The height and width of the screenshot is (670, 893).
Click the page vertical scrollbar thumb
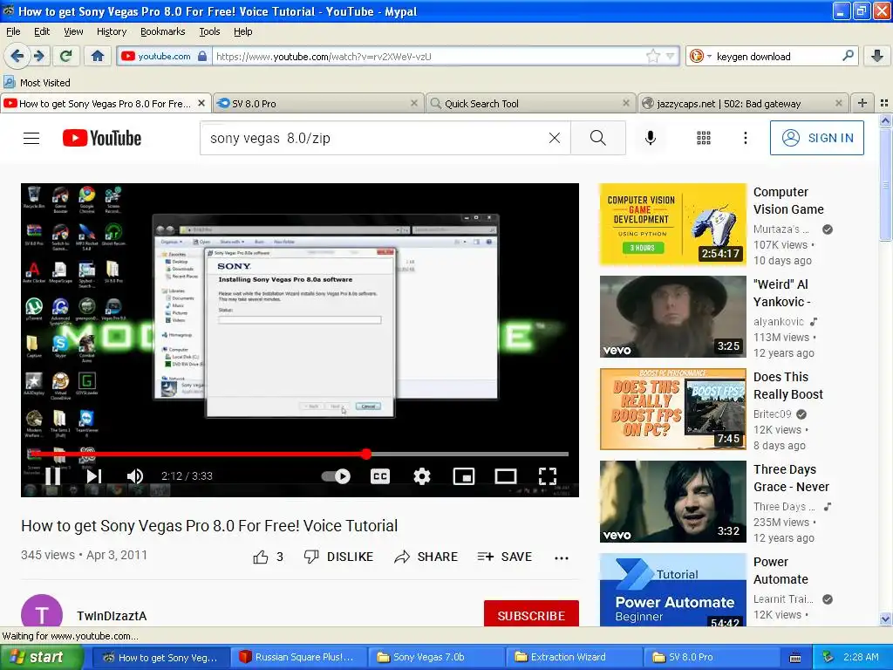click(885, 185)
